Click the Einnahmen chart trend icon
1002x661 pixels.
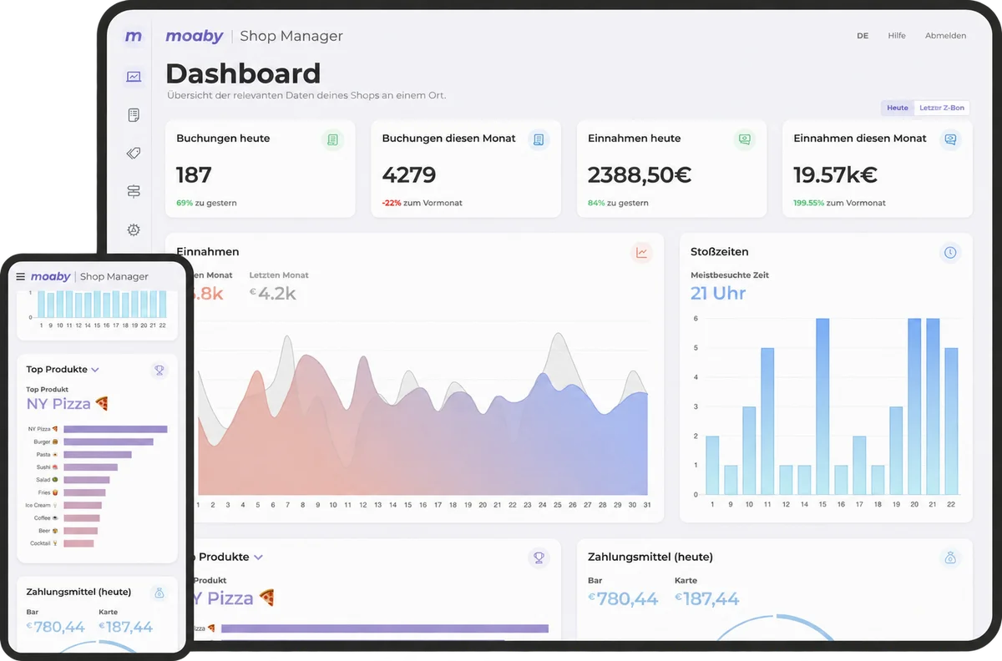pyautogui.click(x=642, y=252)
